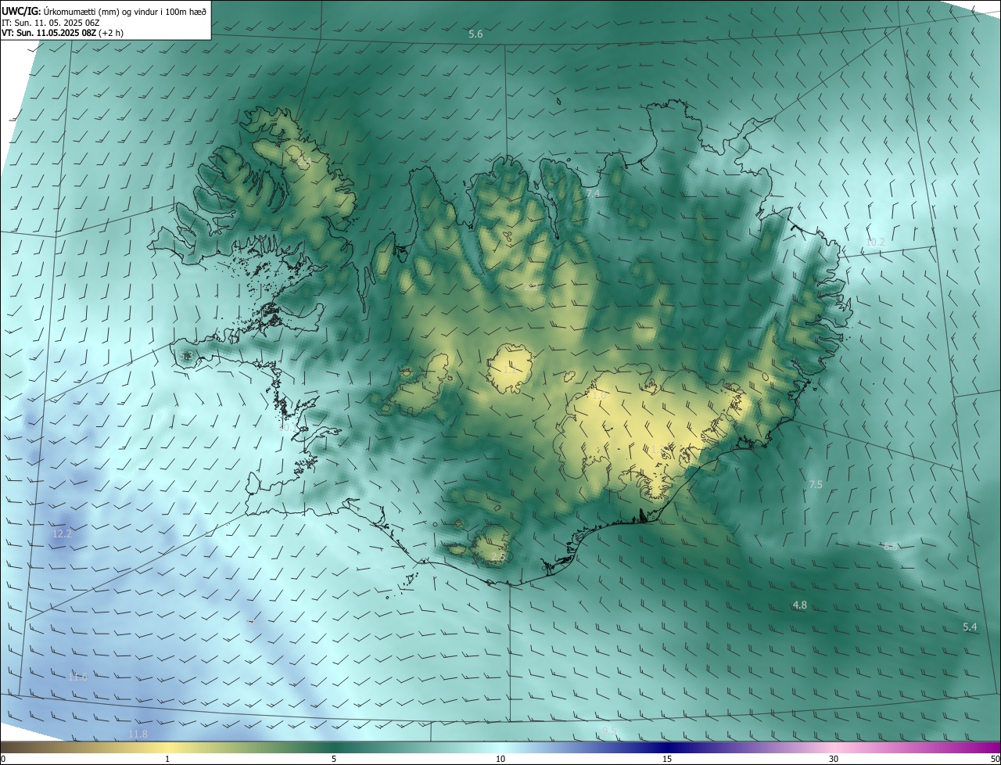Click the 5.4 value label on the map

click(x=970, y=627)
